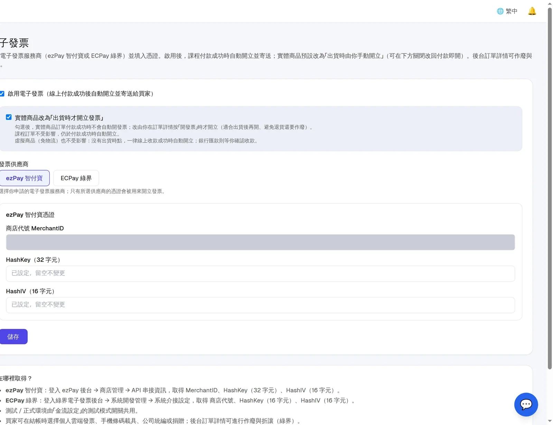Click the 勾選後，實體商品訂單 description line
The width and height of the screenshot is (553, 425).
(x=164, y=127)
